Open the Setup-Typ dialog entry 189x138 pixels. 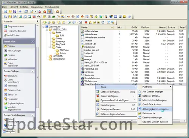[x=11, y=94]
